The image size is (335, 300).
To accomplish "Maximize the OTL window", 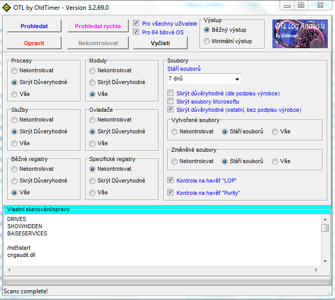I will point(301,6).
